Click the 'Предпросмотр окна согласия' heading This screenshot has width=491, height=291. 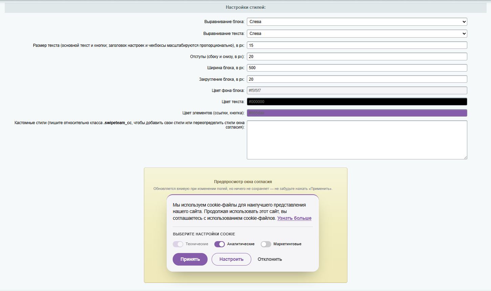pyautogui.click(x=243, y=182)
